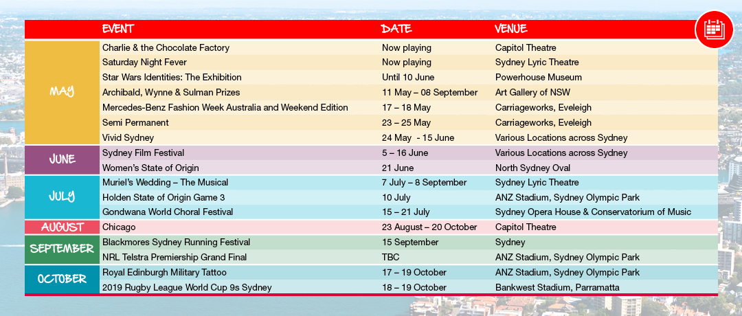742x316 pixels.
Task: Select Gondwana World Choral Festival
Action: pyautogui.click(x=168, y=212)
